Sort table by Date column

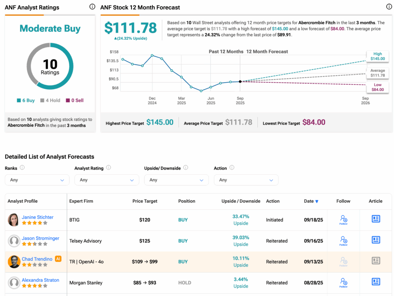point(311,201)
